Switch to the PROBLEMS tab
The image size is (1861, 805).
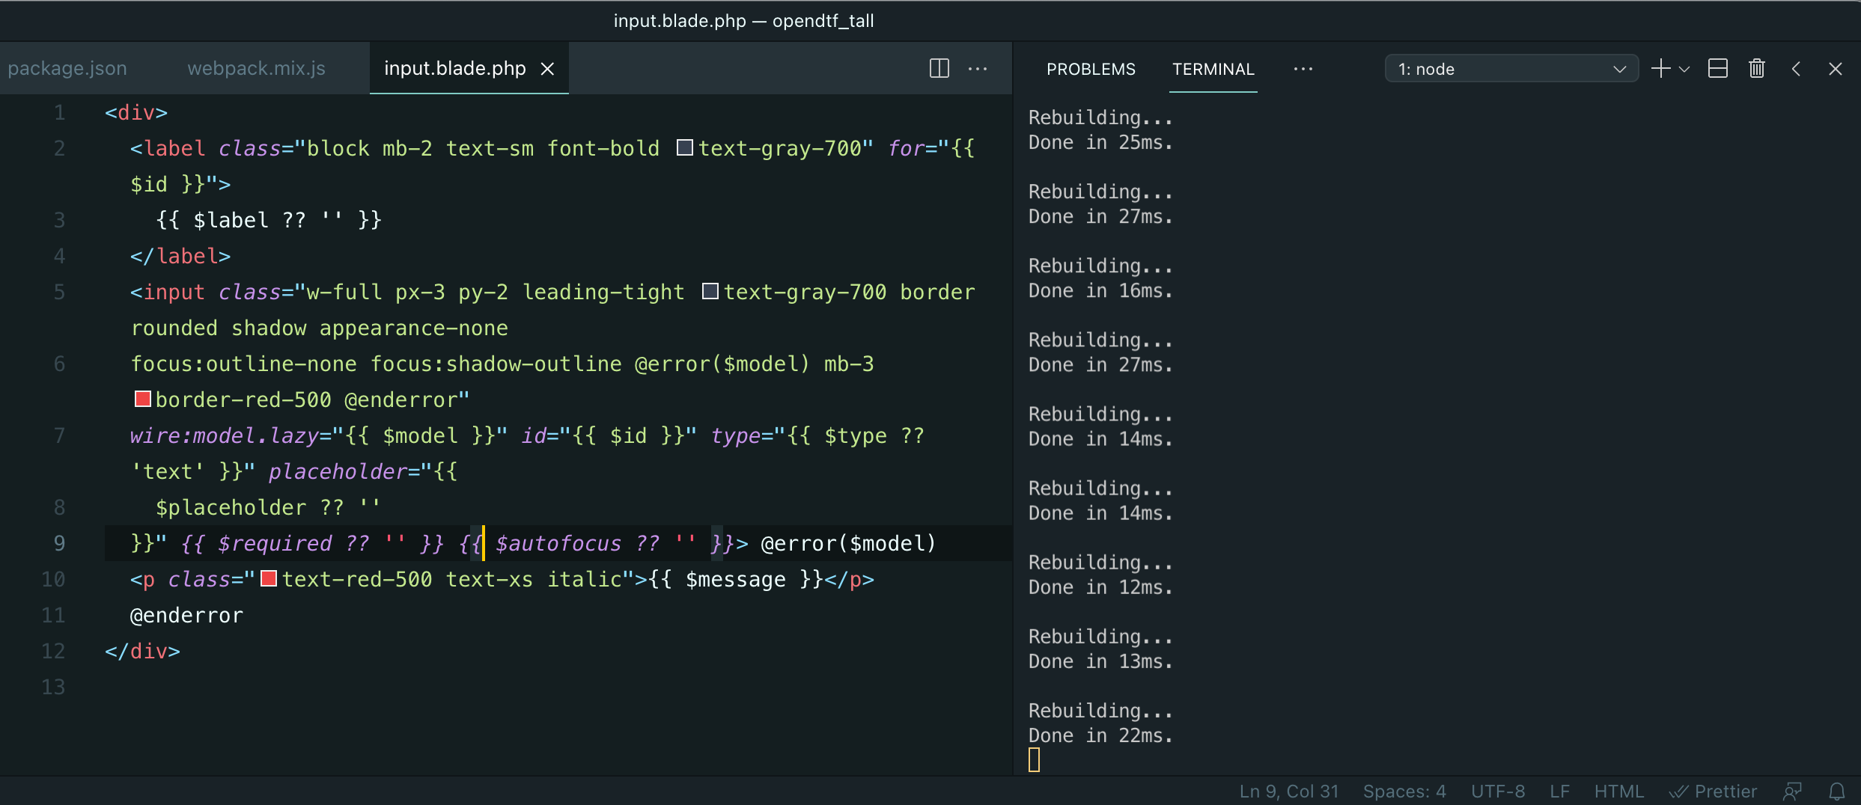click(x=1091, y=68)
